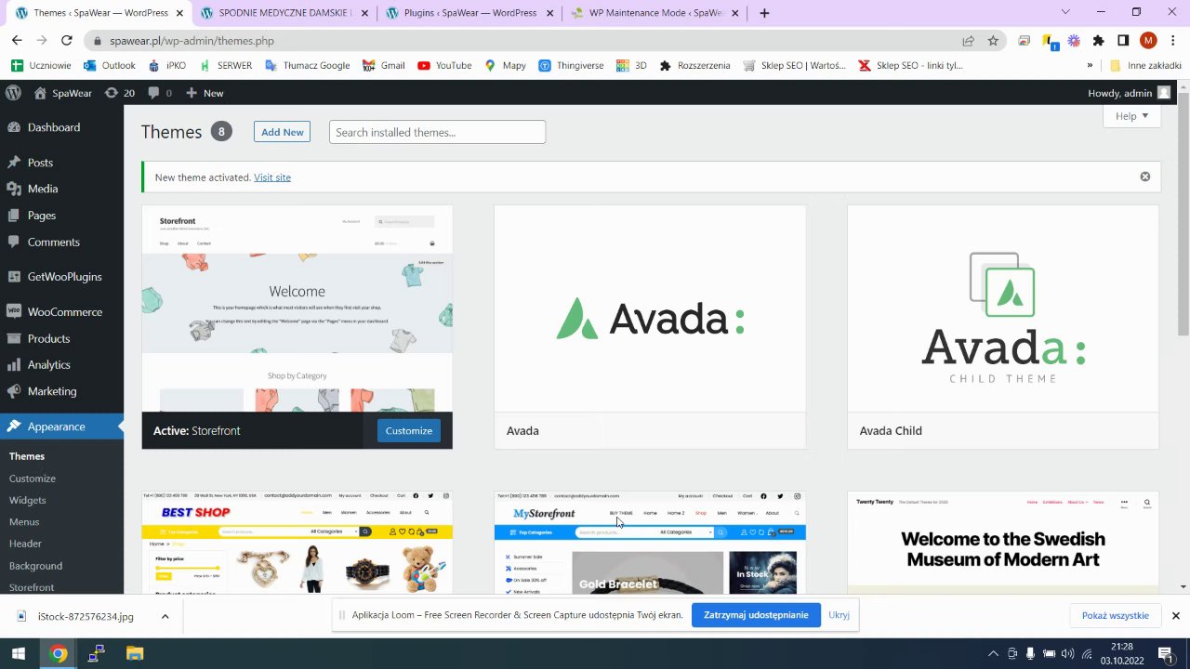Viewport: 1190px width, 669px height.
Task: Click Customize on the active Storefront theme
Action: click(409, 430)
